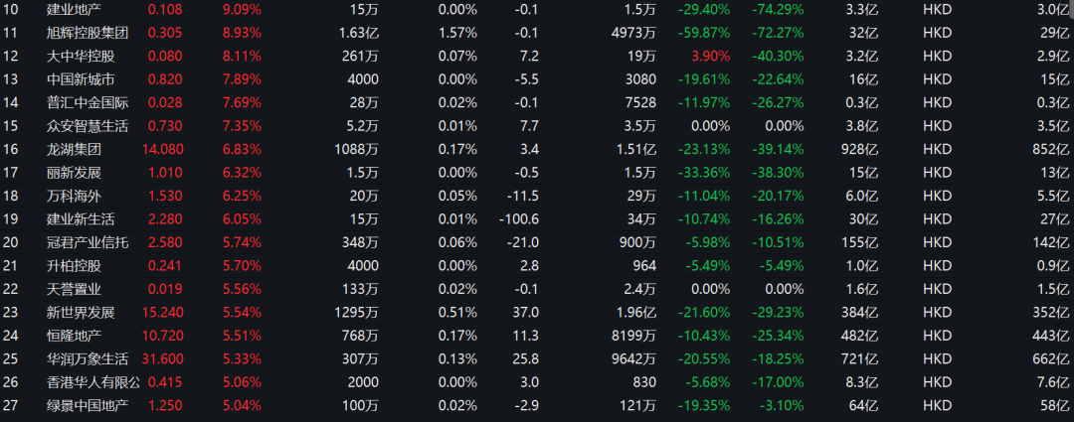The width and height of the screenshot is (1074, 422).
Task: Open 龙湖集团 stock details
Action: (x=74, y=148)
